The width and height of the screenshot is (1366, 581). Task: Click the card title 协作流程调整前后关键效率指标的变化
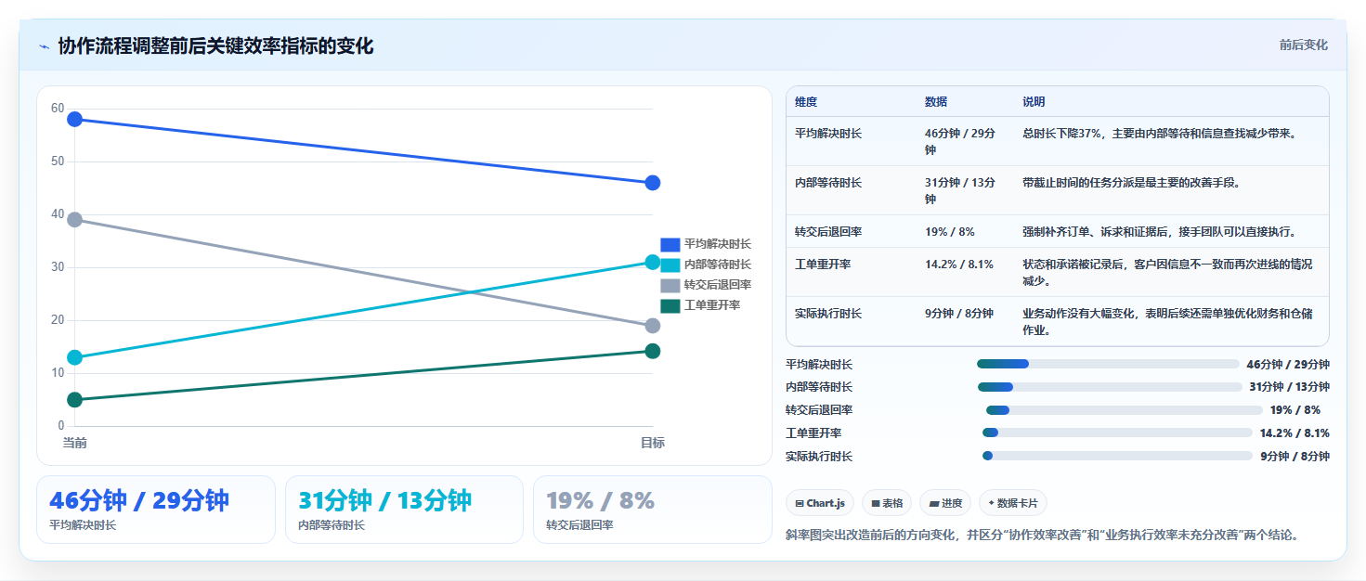(x=215, y=45)
